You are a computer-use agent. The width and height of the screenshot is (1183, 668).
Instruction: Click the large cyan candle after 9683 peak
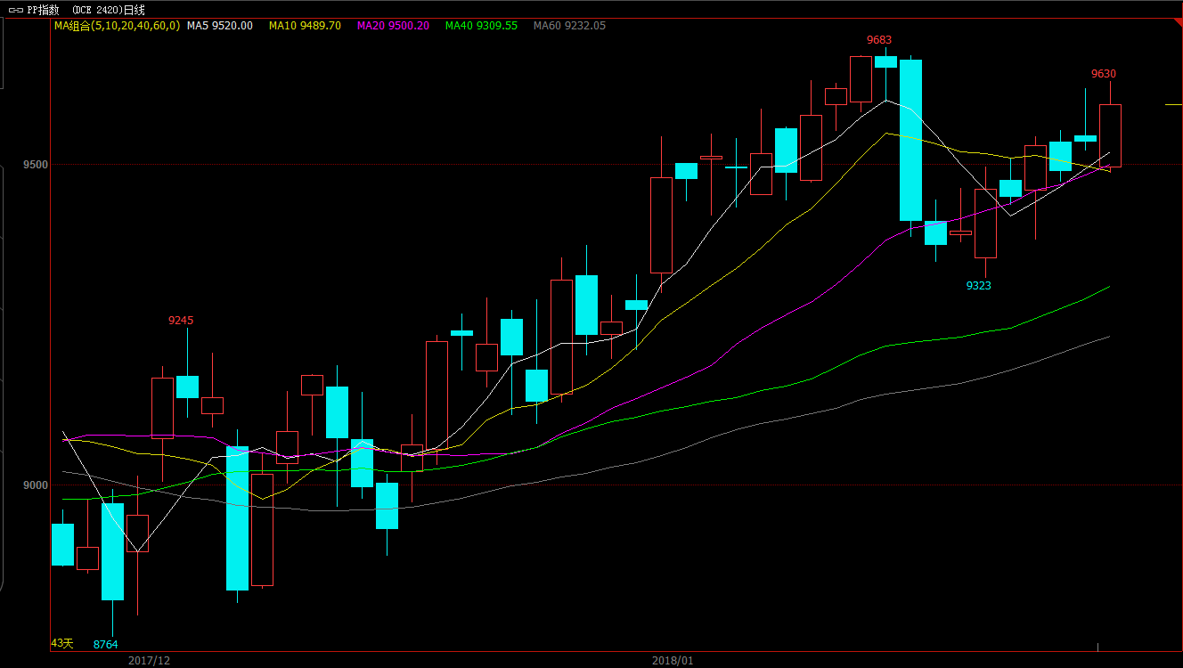pyautogui.click(x=910, y=140)
